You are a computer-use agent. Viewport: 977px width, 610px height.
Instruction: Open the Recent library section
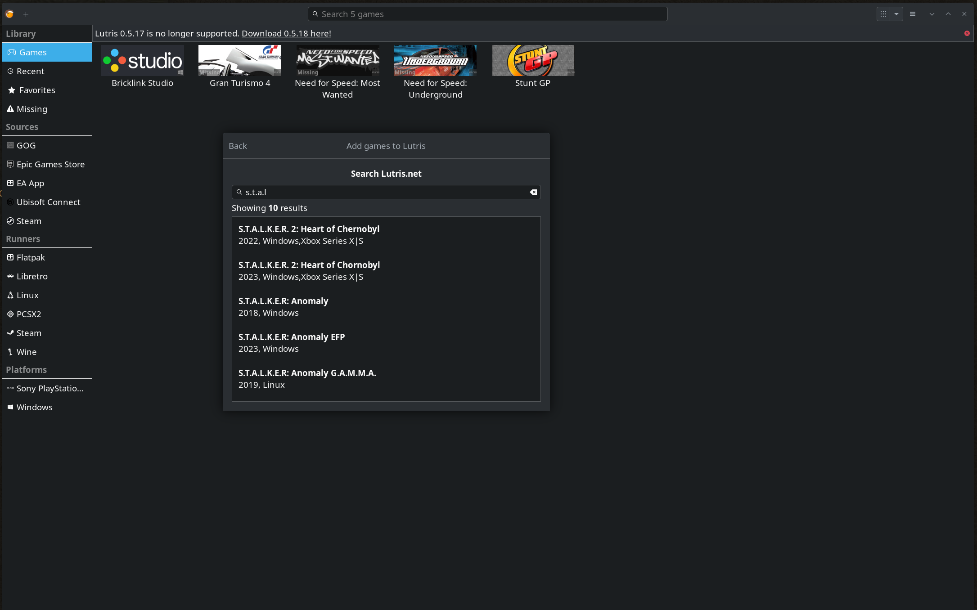47,71
